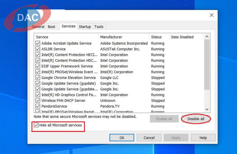Select the 'Wireless PAN DHCP Server' row name
This screenshot has height=154, width=237.
(x=64, y=101)
